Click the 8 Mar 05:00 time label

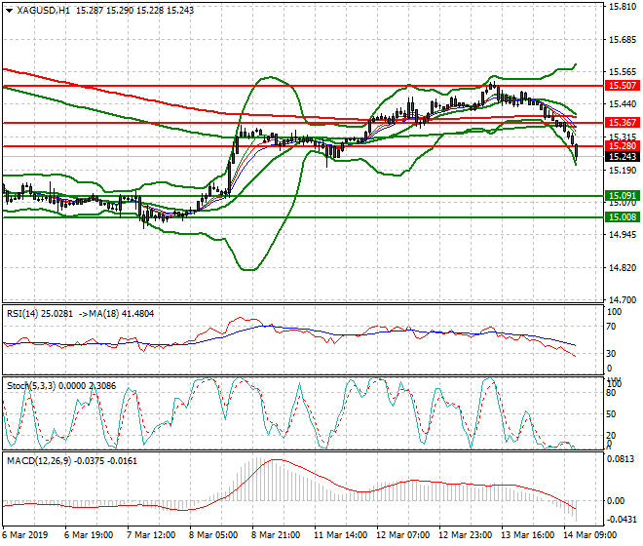point(213,535)
